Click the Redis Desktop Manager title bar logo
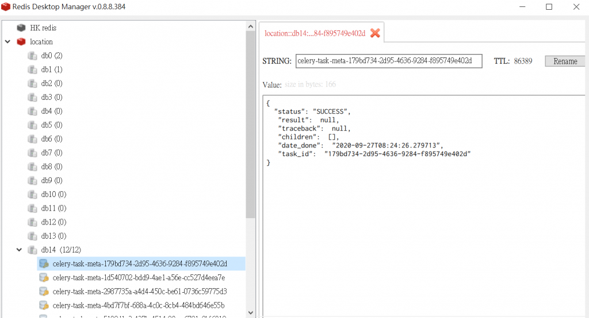The height and width of the screenshot is (318, 589). click(x=6, y=7)
